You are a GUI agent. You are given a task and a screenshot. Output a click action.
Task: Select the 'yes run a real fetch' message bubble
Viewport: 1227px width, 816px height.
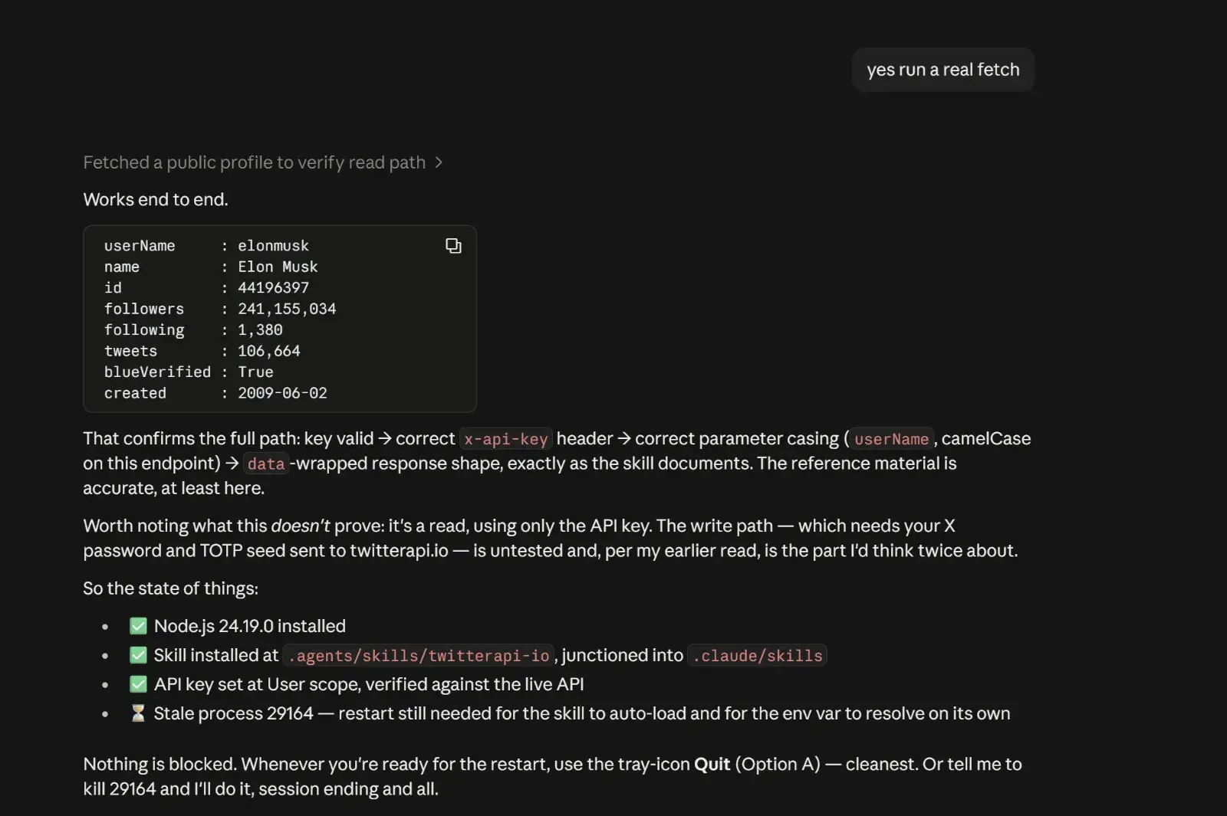click(943, 70)
